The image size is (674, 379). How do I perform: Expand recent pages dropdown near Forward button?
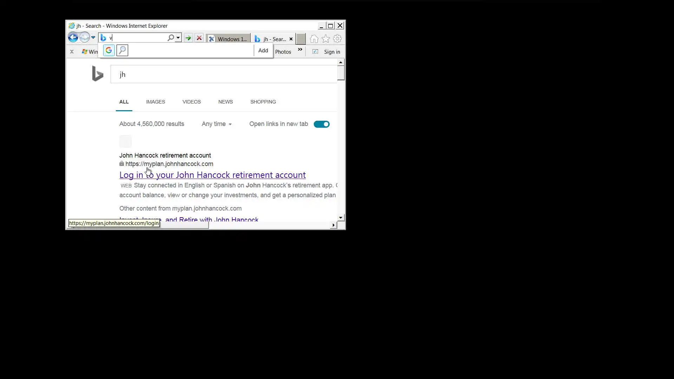[93, 38]
